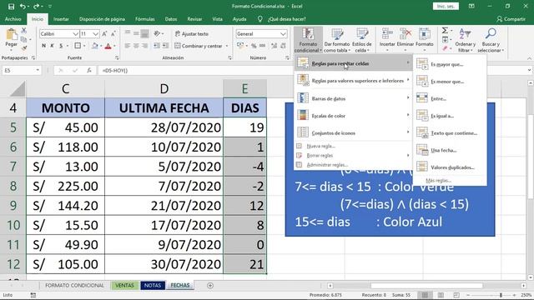Viewport: 534px width, 300px height.
Task: Increase font size with the larger A
Action: point(104,33)
